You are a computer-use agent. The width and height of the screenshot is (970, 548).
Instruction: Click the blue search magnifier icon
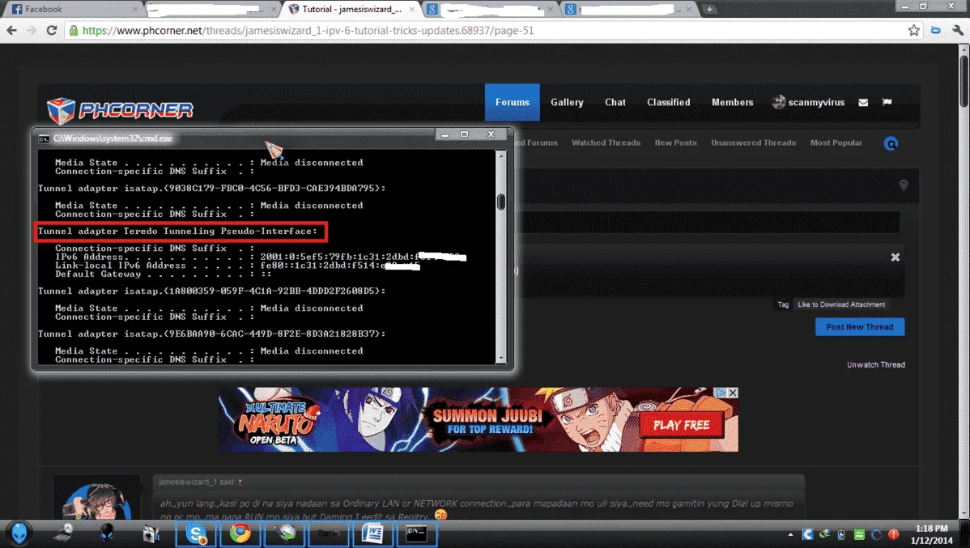point(891,143)
